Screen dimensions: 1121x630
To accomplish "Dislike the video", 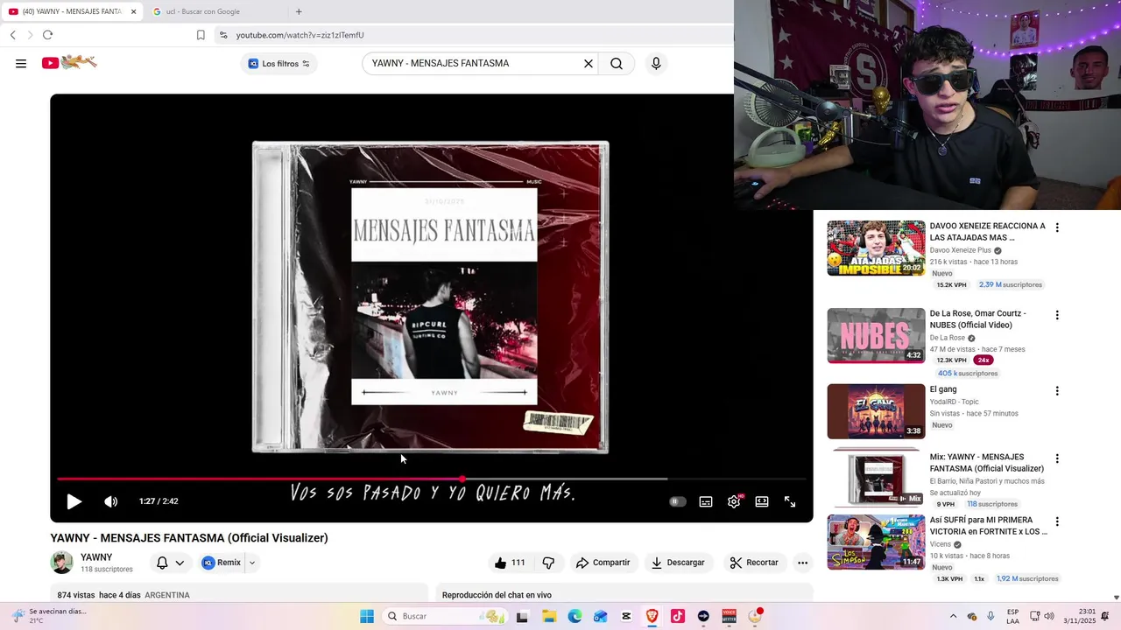I will point(548,563).
